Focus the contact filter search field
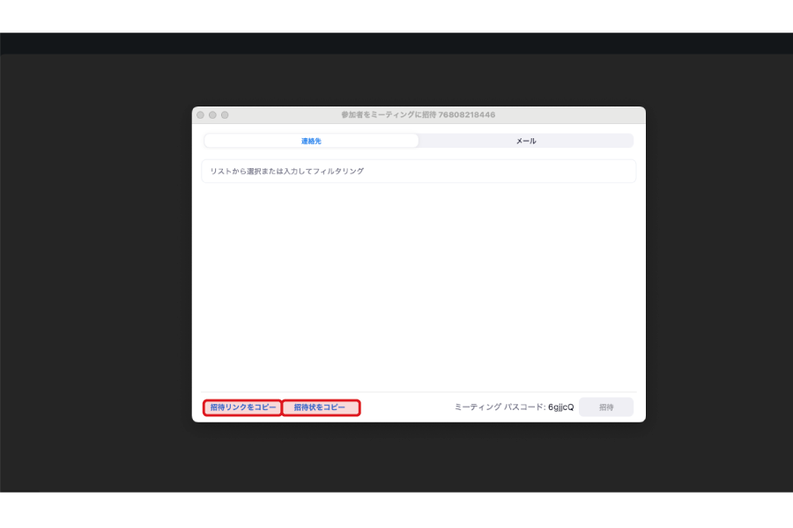The image size is (793, 528). (418, 171)
